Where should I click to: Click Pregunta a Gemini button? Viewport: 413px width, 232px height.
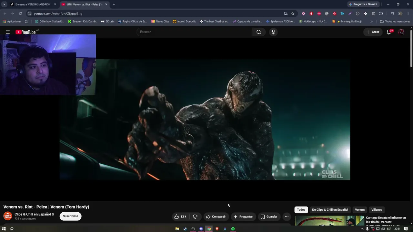[363, 5]
